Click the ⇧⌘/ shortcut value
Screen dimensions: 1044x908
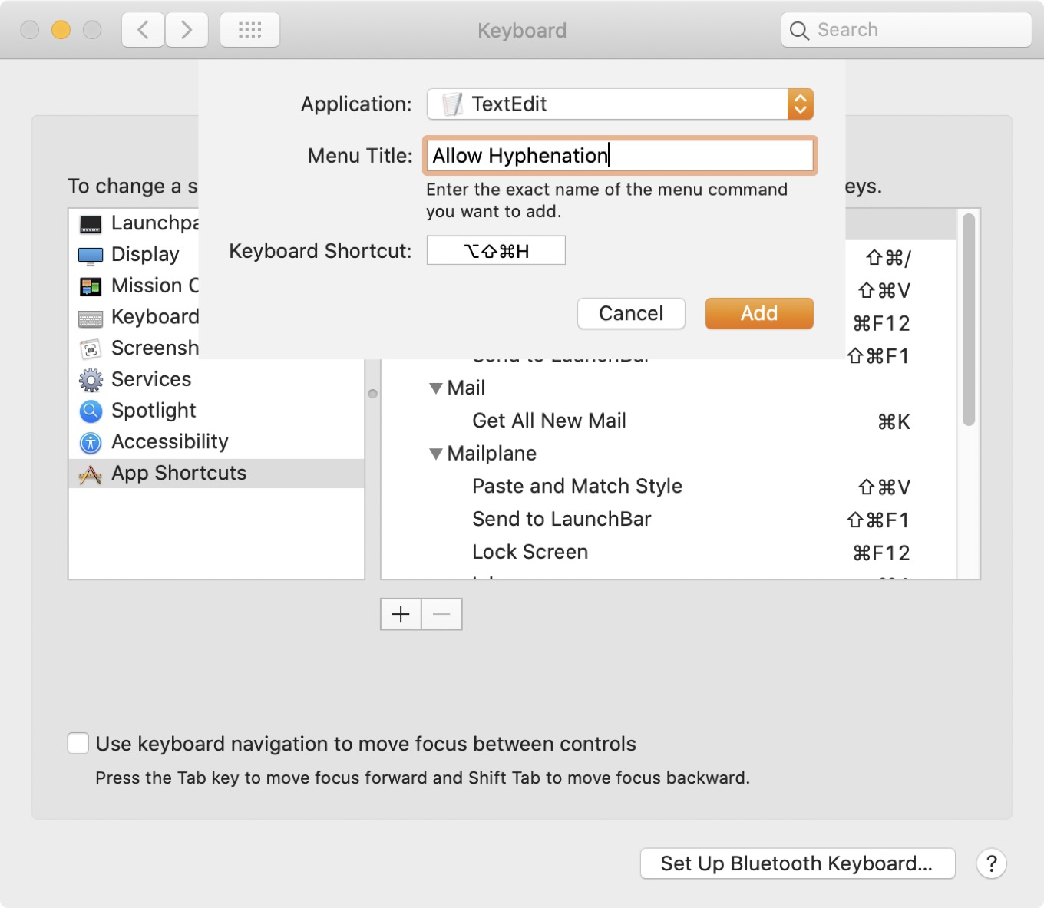click(x=888, y=259)
